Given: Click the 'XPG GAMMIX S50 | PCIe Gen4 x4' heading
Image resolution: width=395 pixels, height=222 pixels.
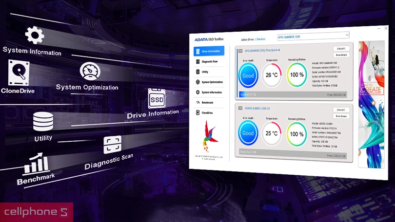Looking at the screenshot, I should [x=262, y=51].
